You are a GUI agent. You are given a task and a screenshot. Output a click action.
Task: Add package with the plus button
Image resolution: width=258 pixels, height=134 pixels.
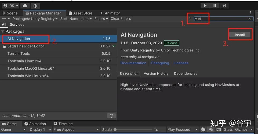4,19
